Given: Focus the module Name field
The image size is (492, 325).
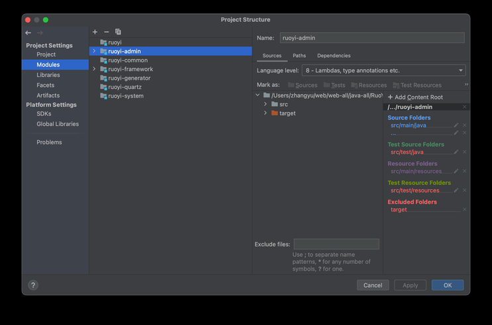Looking at the screenshot, I should coord(372,38).
